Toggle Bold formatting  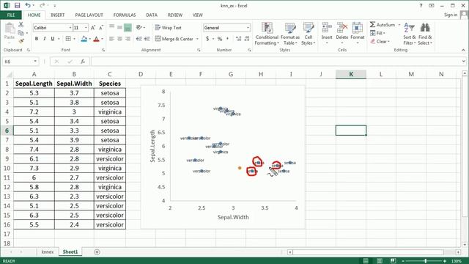[x=37, y=39]
